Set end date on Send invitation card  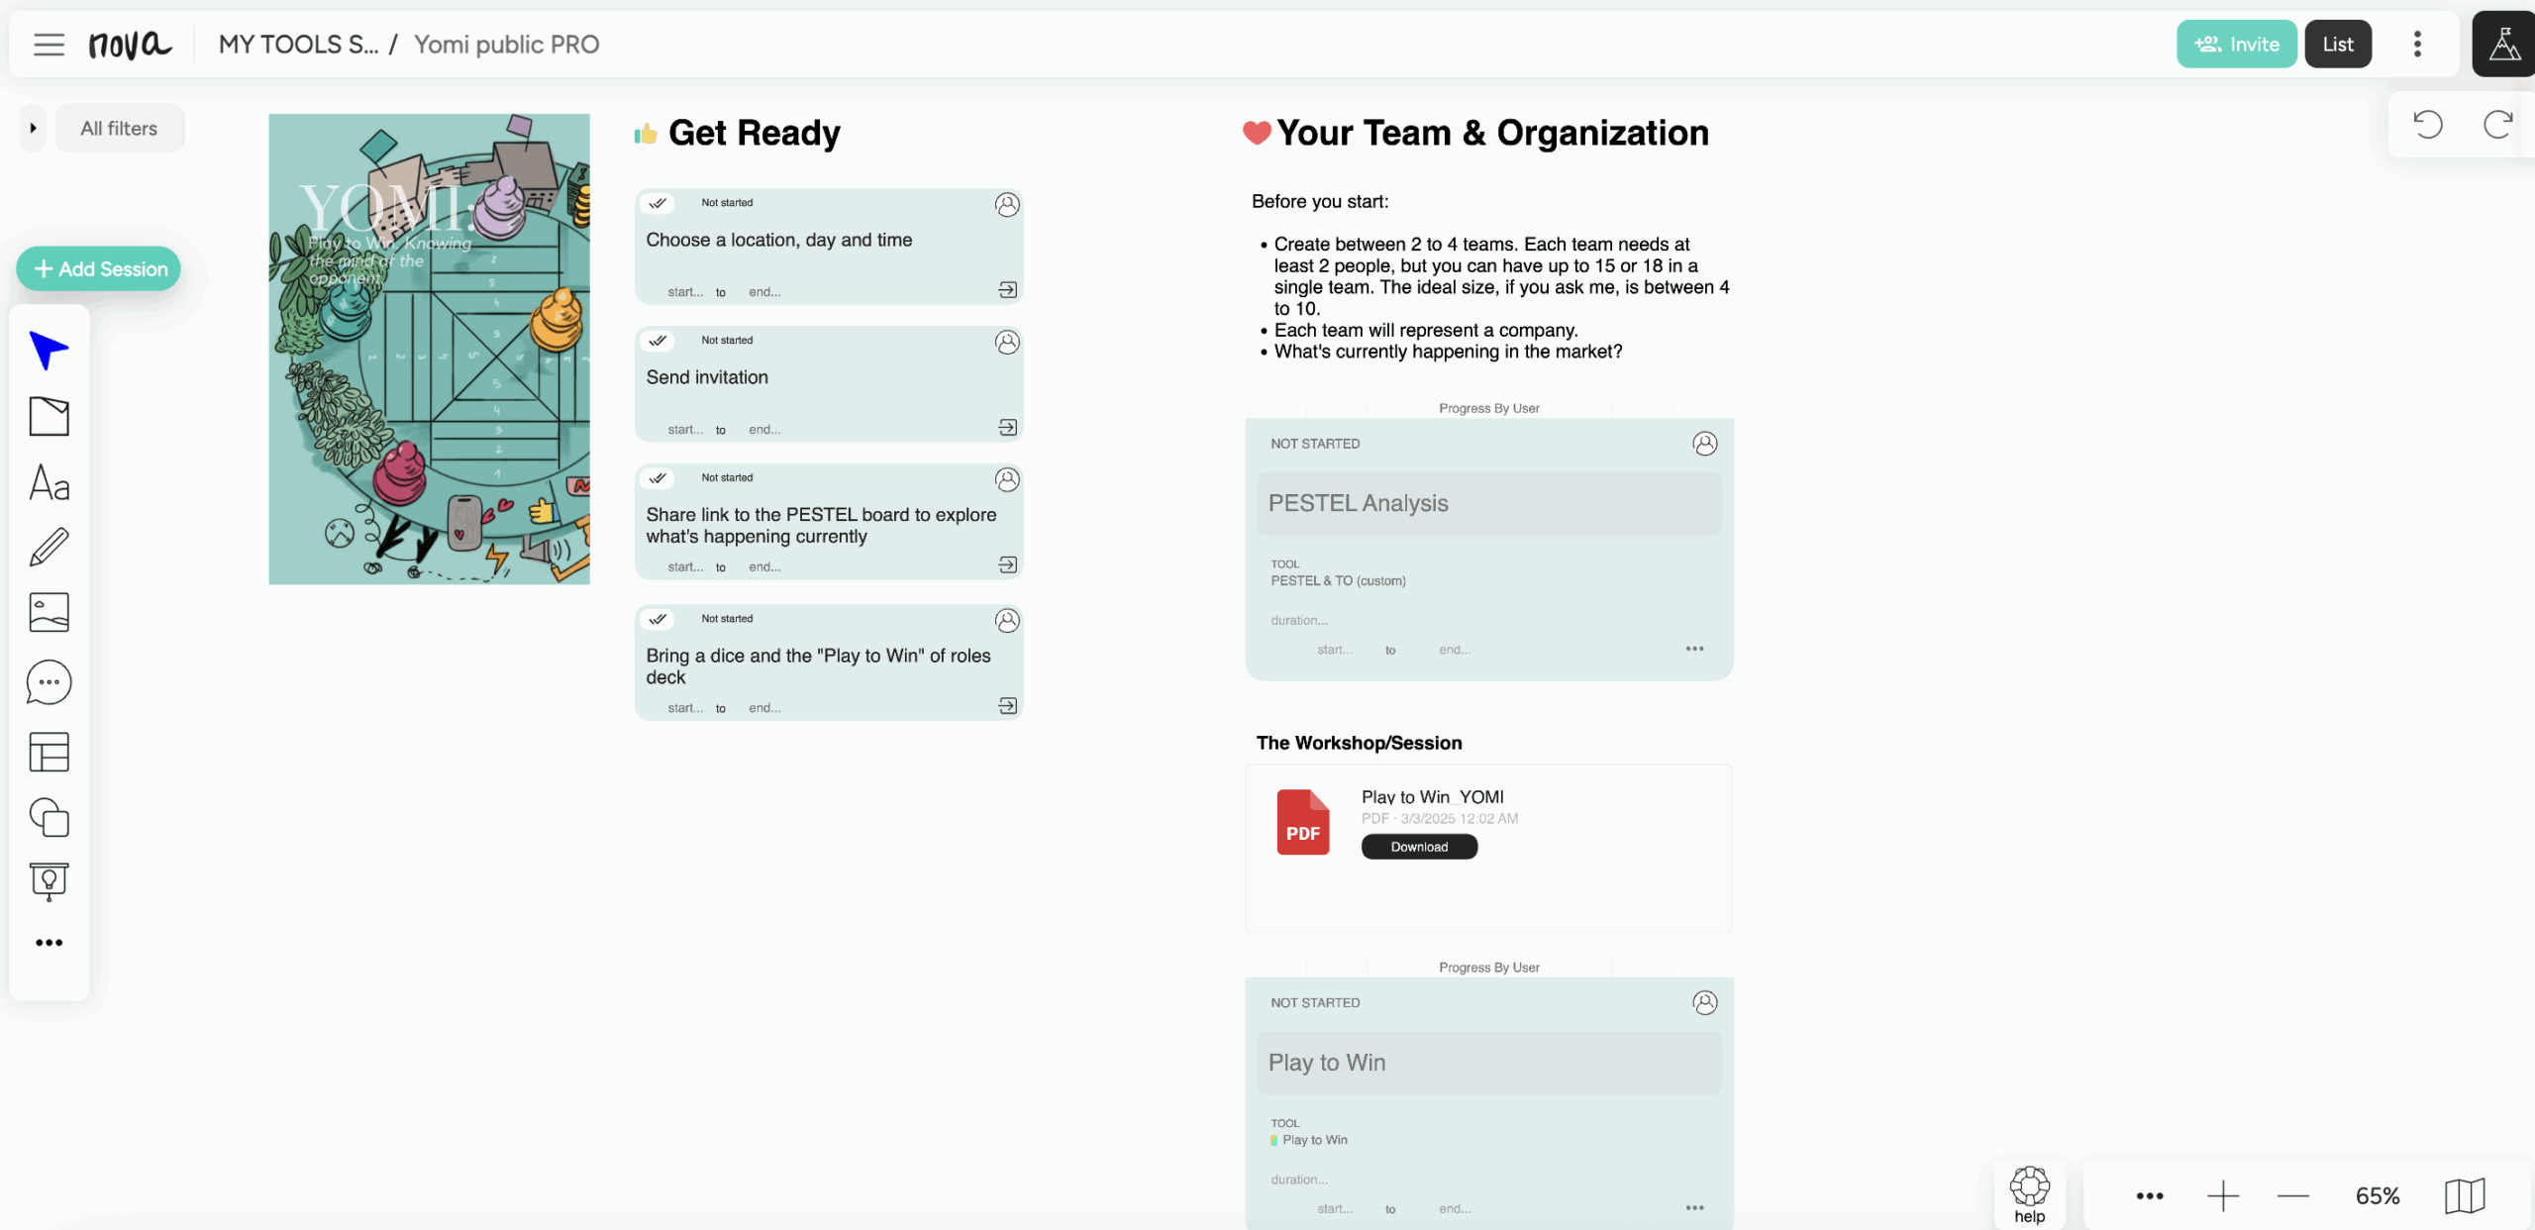click(764, 430)
